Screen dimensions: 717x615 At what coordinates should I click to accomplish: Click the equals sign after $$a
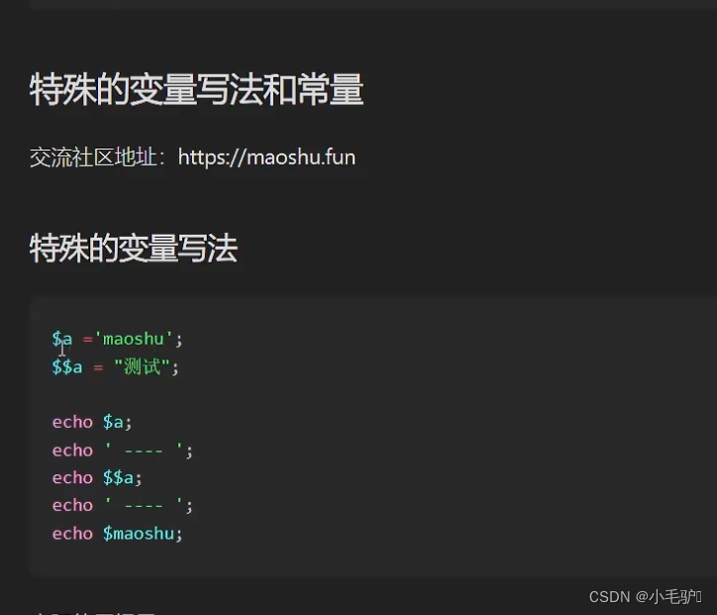point(98,367)
